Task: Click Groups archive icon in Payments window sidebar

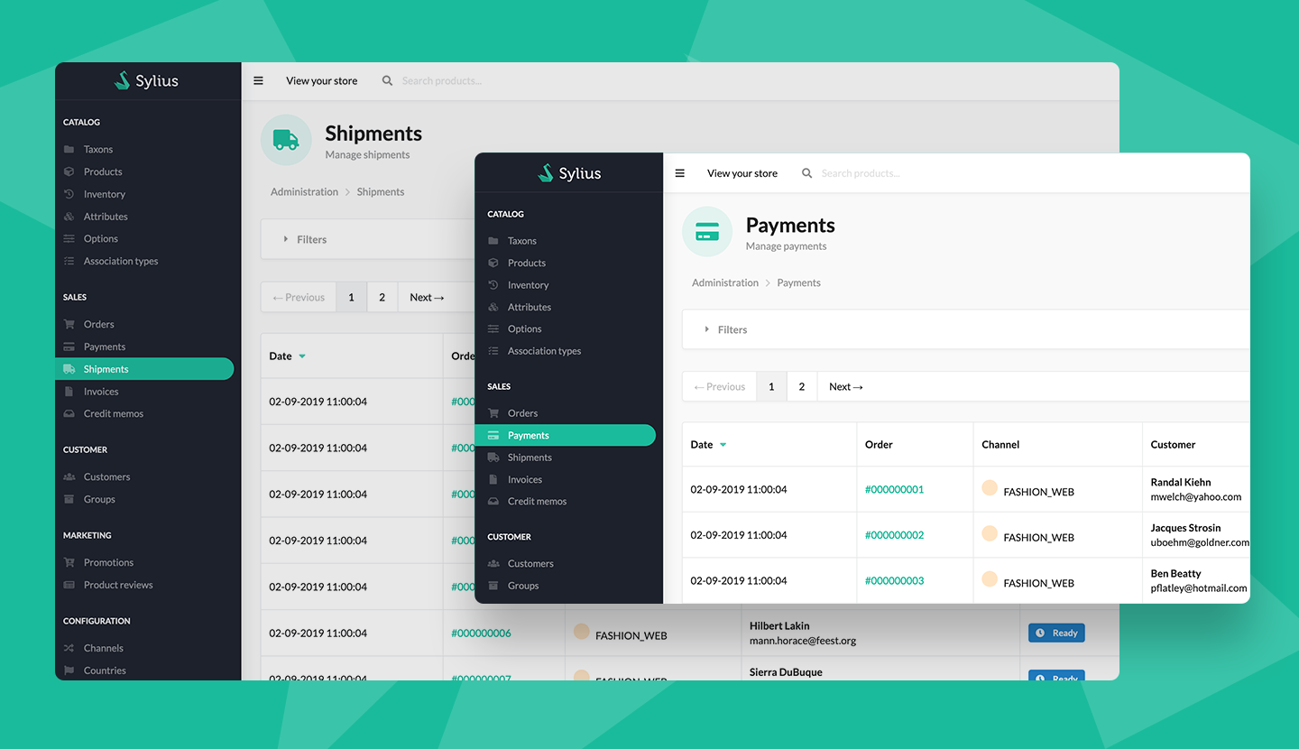Action: tap(493, 586)
